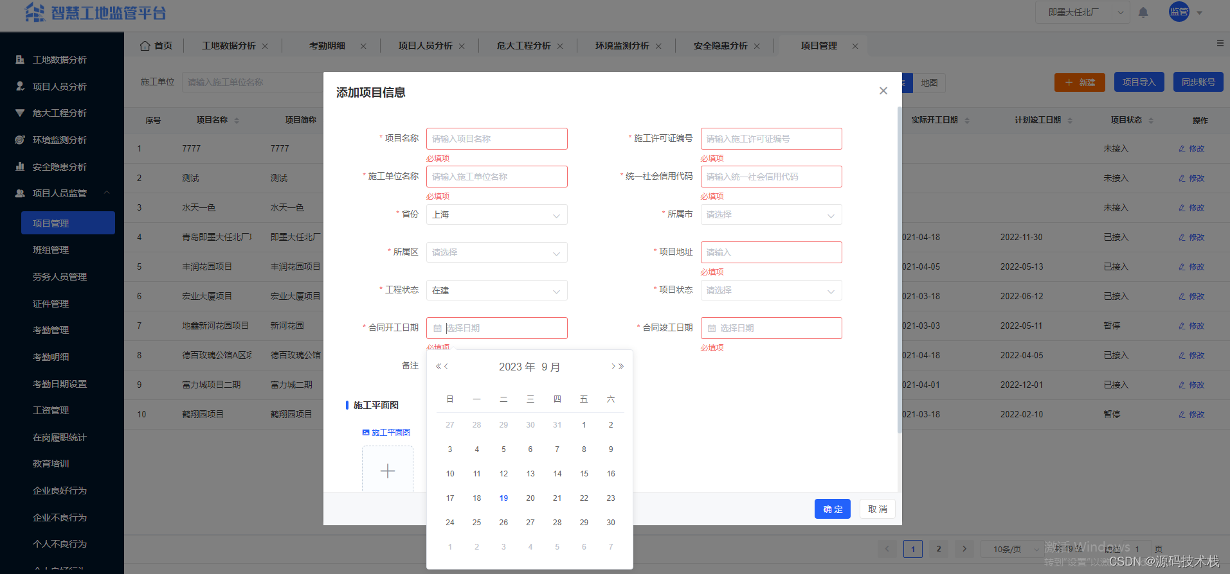Close the 项目人员分析 tab
This screenshot has height=574, width=1230.
(x=462, y=46)
